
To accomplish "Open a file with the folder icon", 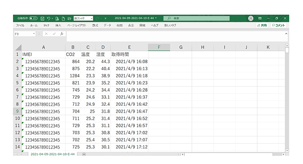I will (69, 19).
